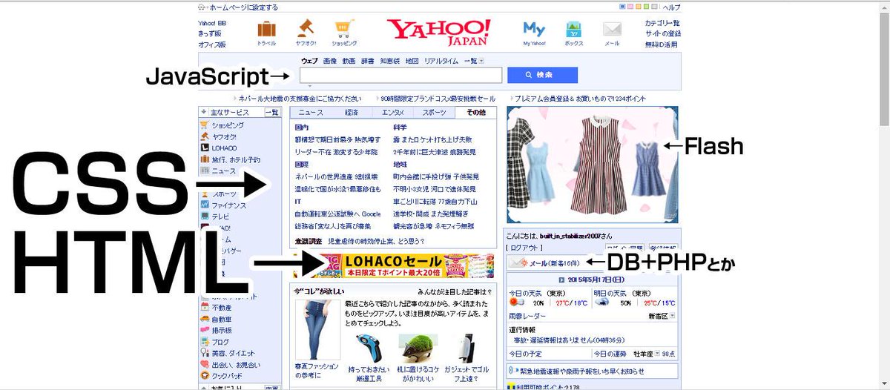Click the blue 検索 search button
Image resolution: width=890 pixels, height=390 pixels.
point(542,75)
